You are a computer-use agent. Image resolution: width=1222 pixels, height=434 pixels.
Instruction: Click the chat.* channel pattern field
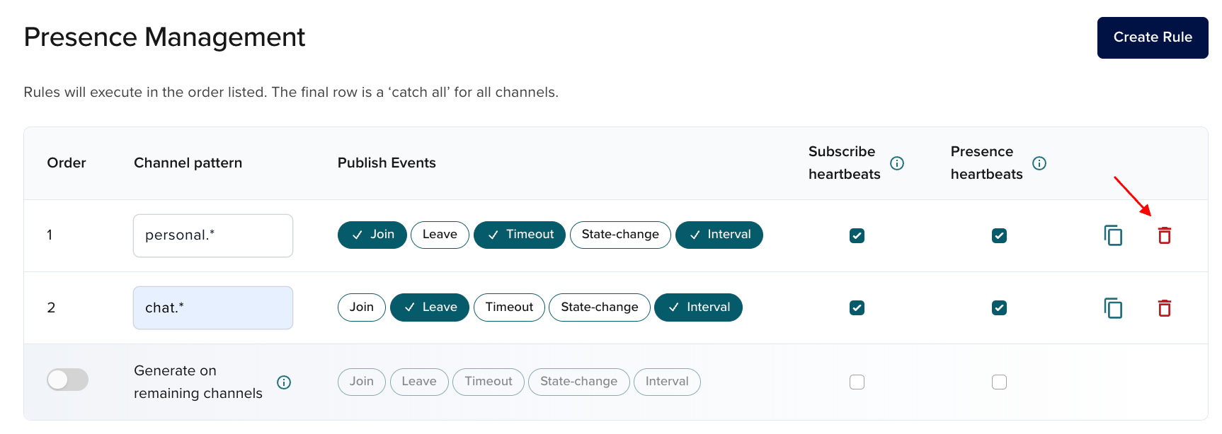pyautogui.click(x=212, y=308)
